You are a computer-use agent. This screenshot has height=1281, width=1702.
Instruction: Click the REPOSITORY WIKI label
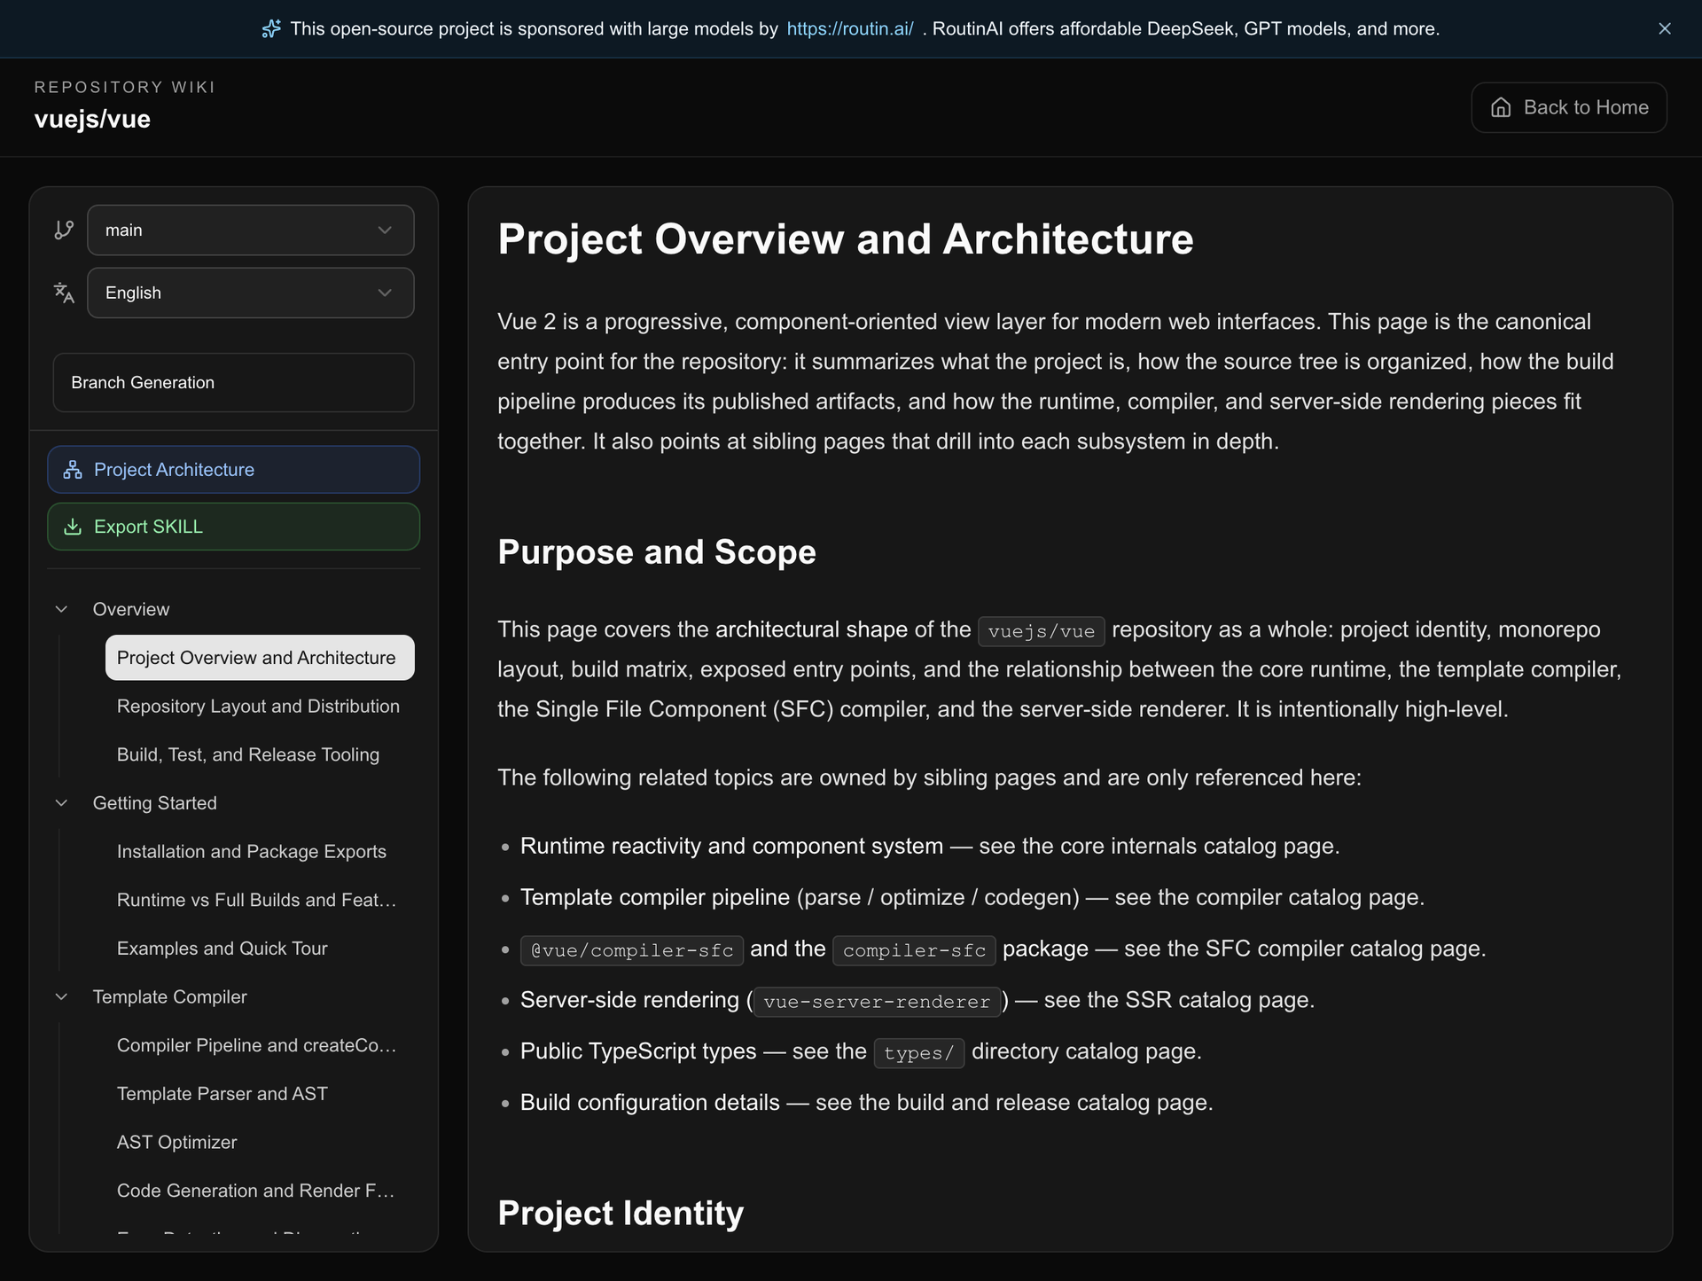(x=125, y=87)
